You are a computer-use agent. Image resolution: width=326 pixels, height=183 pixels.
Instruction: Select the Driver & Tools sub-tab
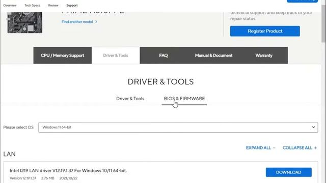coord(130,99)
